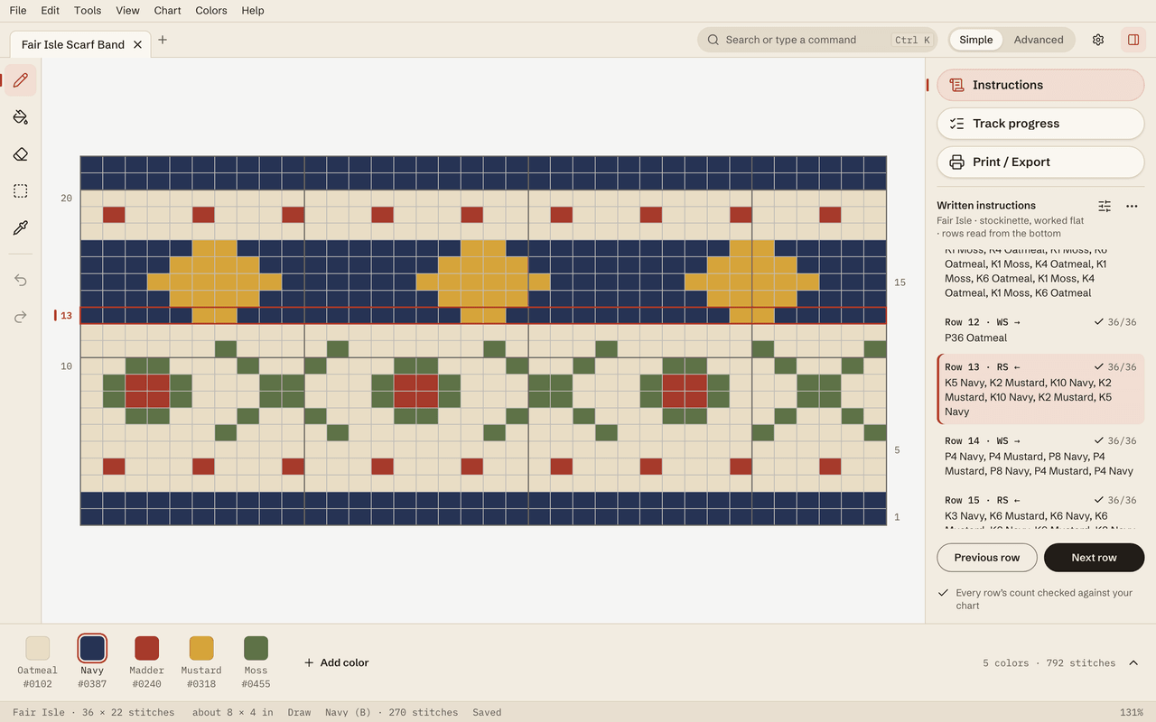
Task: Select the Madder color swatch
Action: (x=146, y=648)
